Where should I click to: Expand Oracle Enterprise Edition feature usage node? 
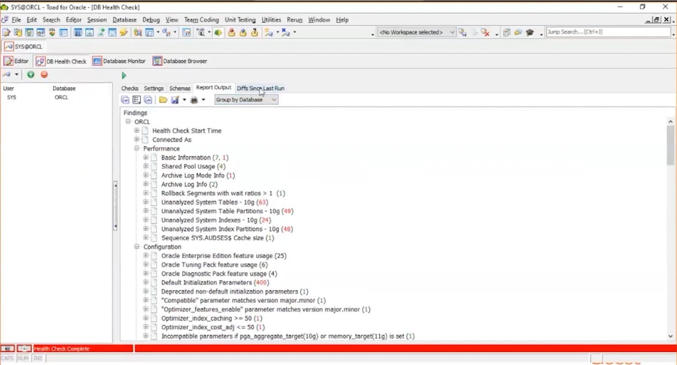click(146, 255)
